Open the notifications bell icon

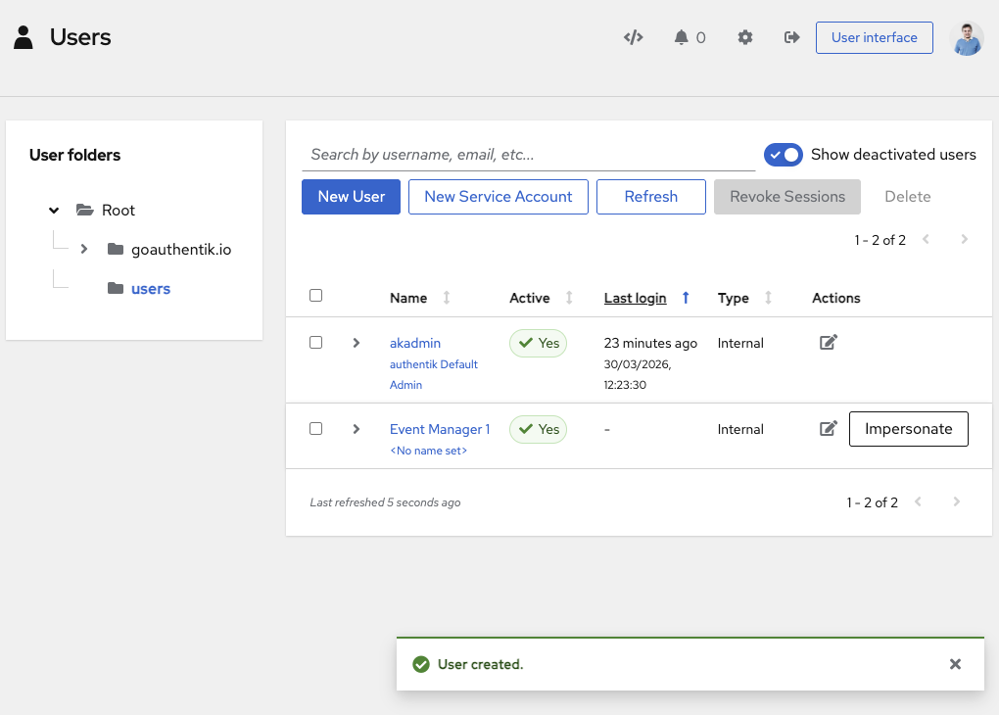click(682, 37)
